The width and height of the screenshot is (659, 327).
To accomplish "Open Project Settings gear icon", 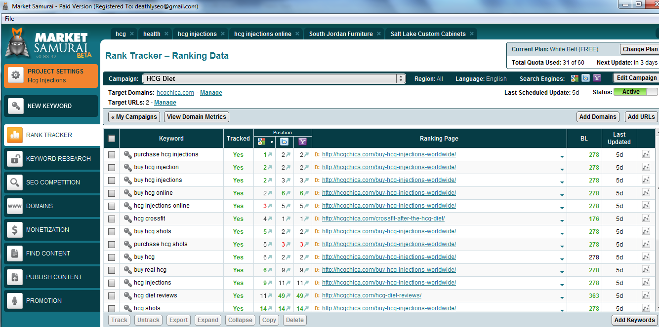I will (16, 75).
